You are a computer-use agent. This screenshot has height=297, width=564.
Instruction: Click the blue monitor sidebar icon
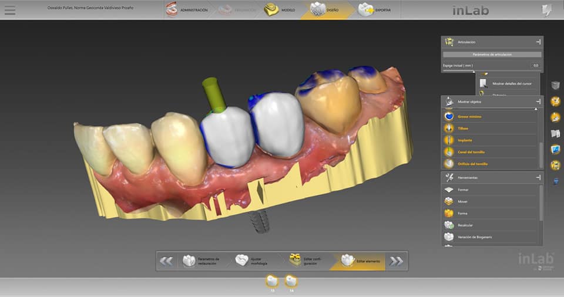[x=556, y=149]
